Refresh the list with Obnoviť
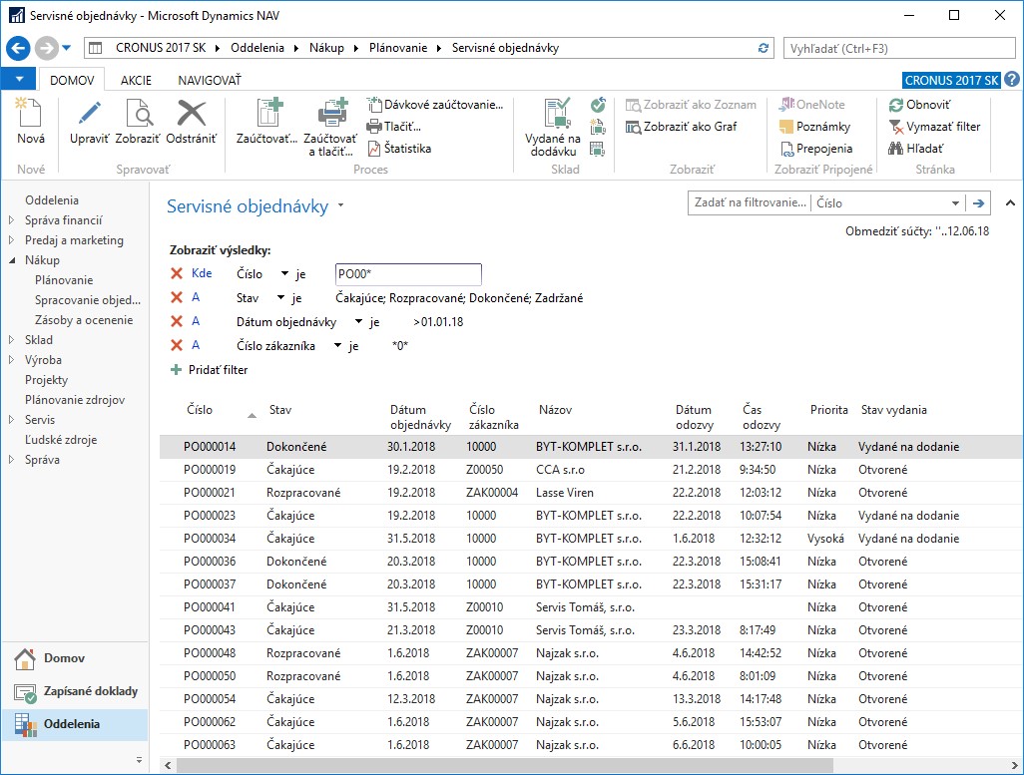 tap(919, 105)
